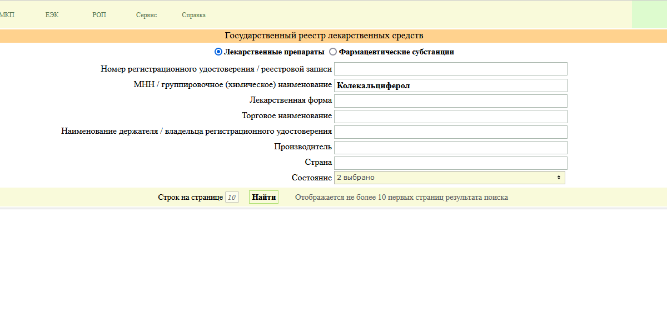Click the note about 10 первых страниц
This screenshot has height=333, width=667.
pos(401,198)
